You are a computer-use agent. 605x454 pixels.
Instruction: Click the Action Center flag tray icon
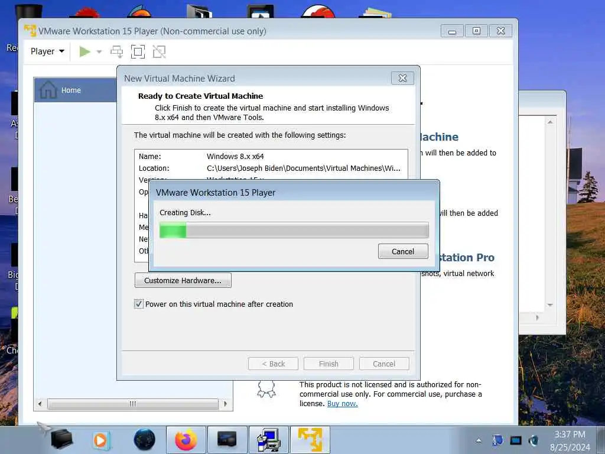497,440
